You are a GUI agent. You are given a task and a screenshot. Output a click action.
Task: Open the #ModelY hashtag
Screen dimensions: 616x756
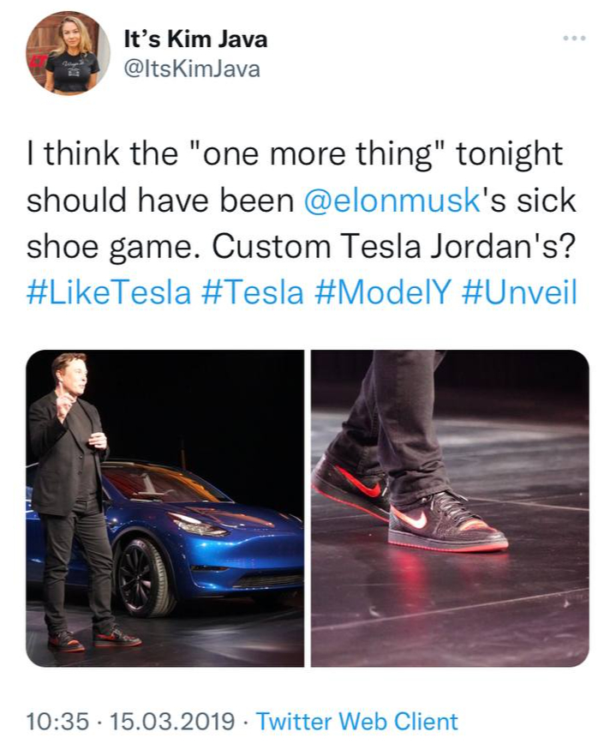point(383,292)
